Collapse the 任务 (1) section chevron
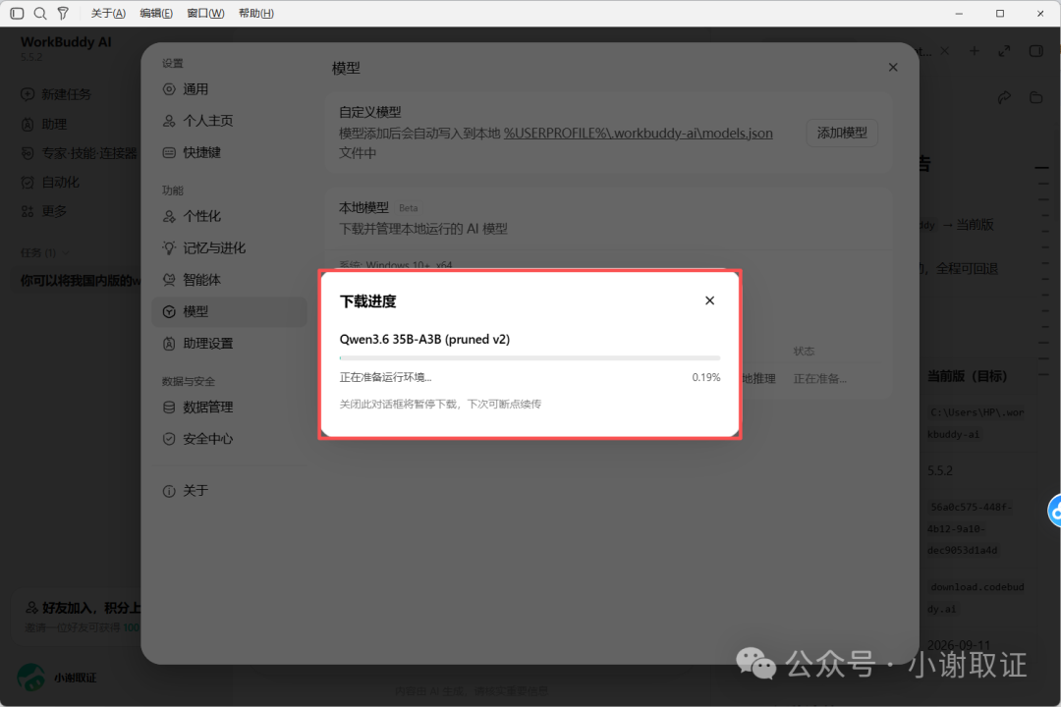Image resolution: width=1061 pixels, height=707 pixels. [x=66, y=253]
